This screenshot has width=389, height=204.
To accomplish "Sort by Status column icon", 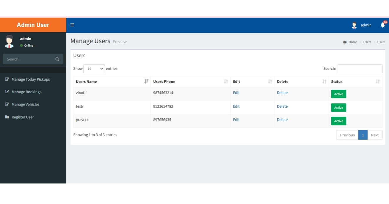I will 378,81.
